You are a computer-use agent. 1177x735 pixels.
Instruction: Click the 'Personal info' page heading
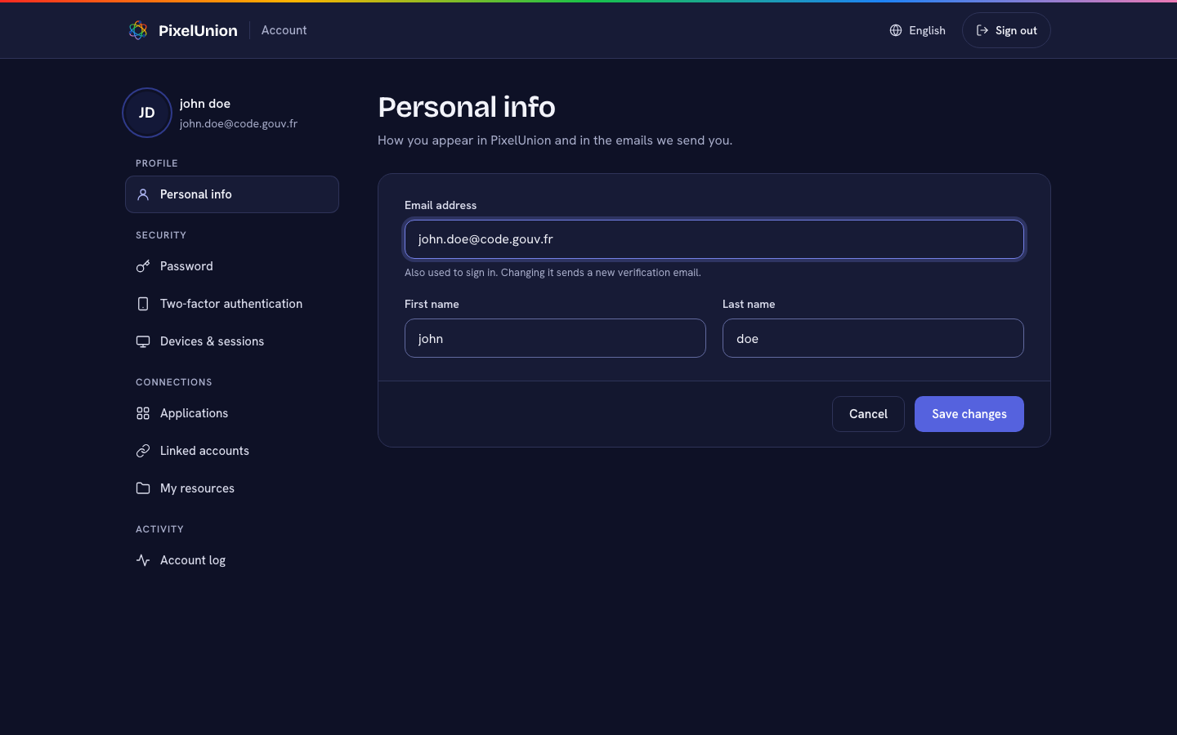pos(467,107)
